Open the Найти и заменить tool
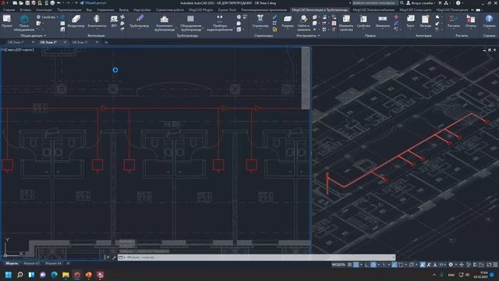Viewport: 499px width, 281px height. point(303,23)
